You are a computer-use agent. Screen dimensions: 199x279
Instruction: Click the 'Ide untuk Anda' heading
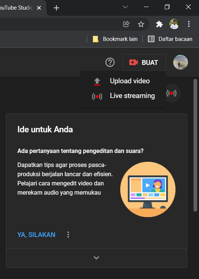tap(45, 129)
